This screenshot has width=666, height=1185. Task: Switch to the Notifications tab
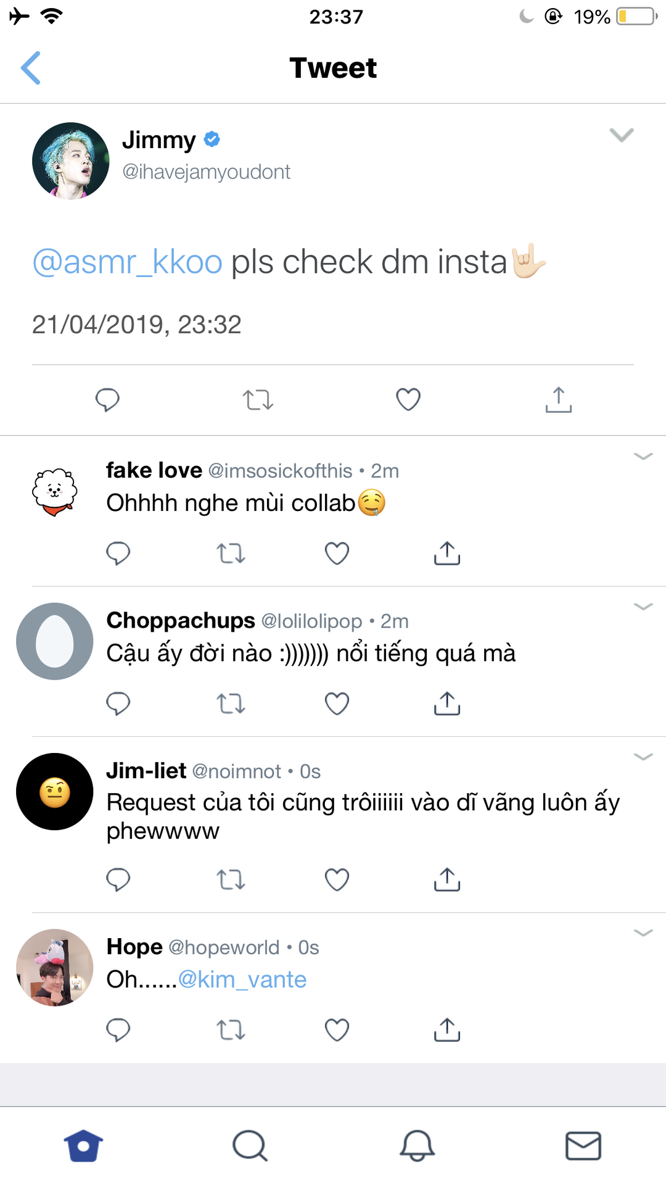(417, 1146)
